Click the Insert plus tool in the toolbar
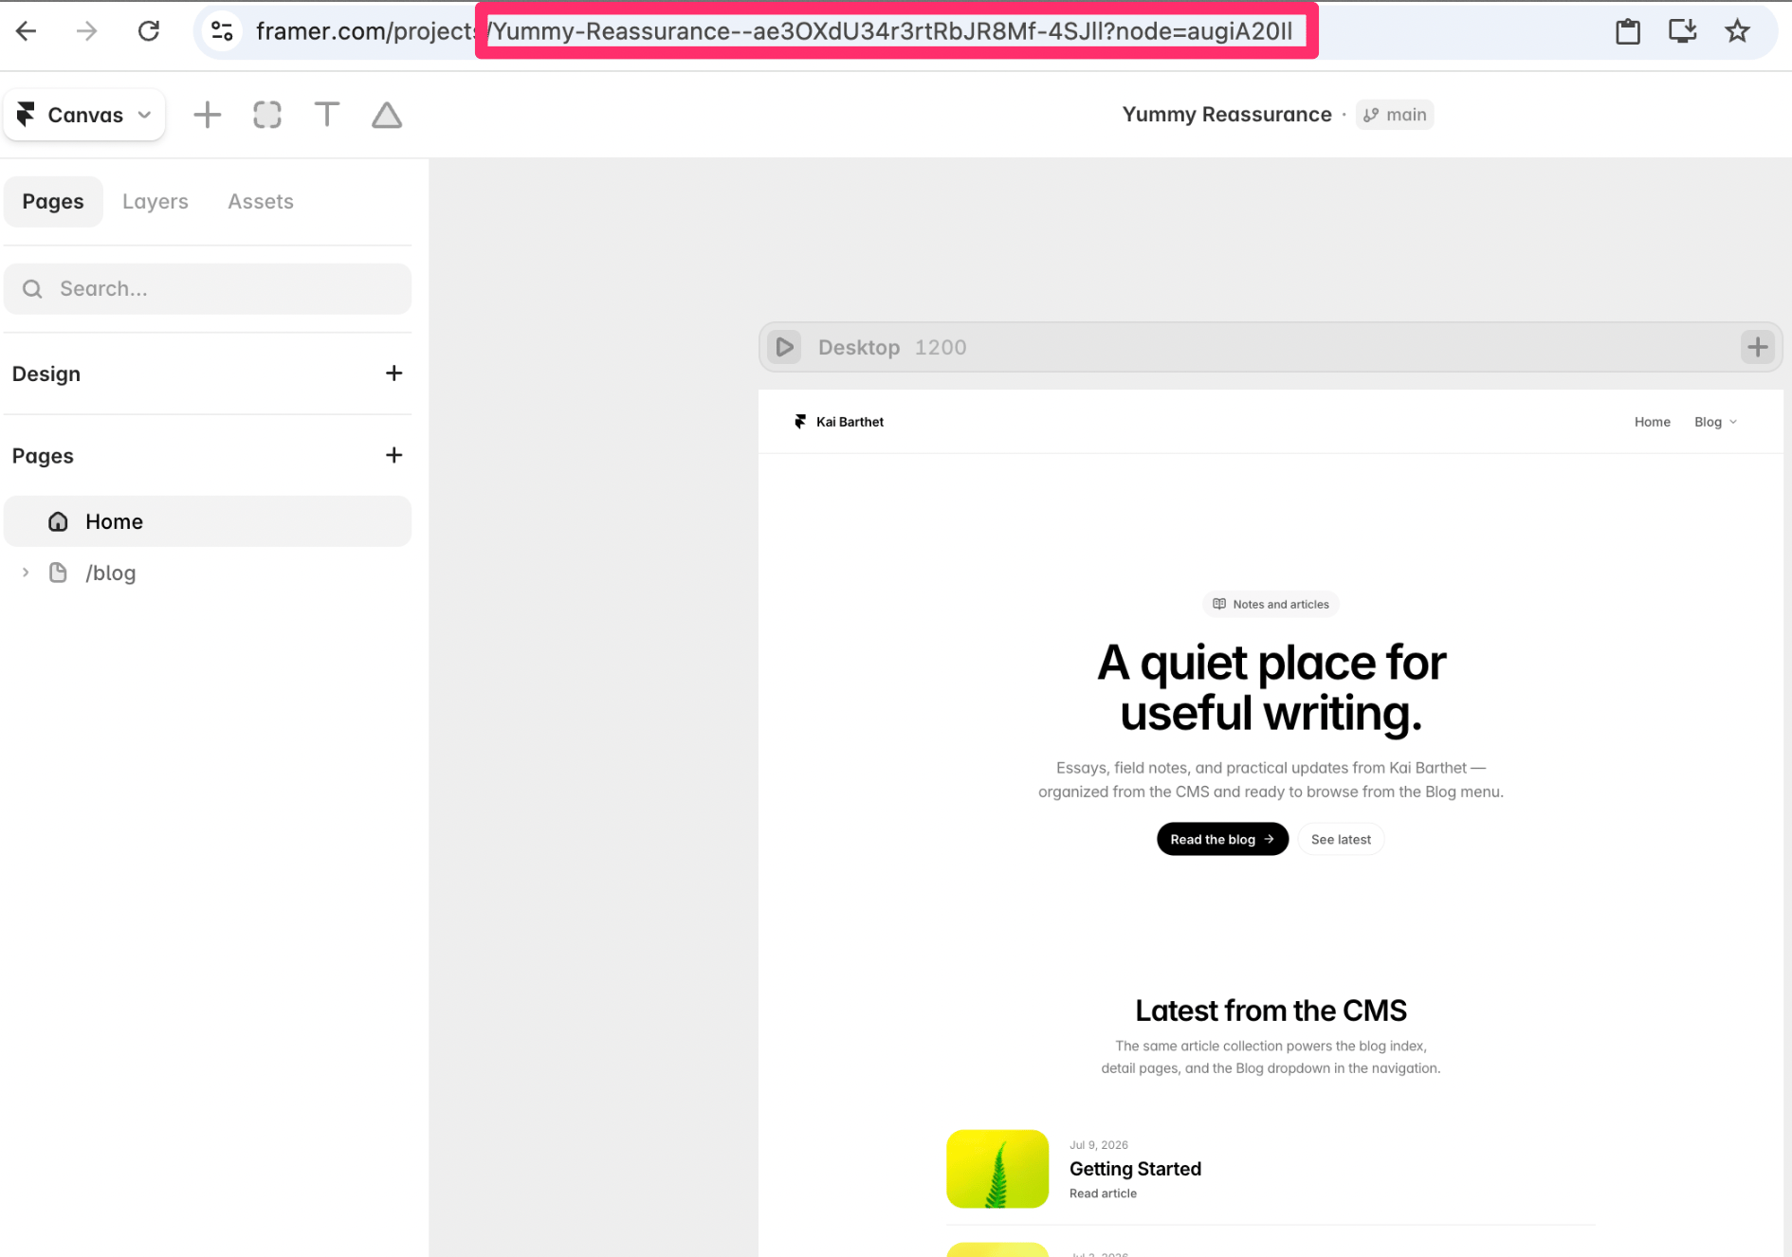The width and height of the screenshot is (1792, 1257). (207, 115)
